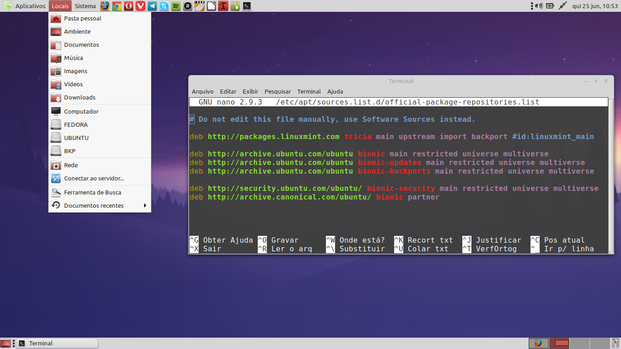Click the blank document launcher icon
The height and width of the screenshot is (349, 621).
211,6
